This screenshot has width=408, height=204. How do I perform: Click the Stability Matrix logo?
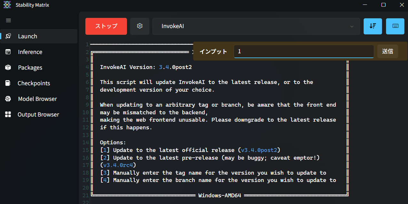pos(7,5)
